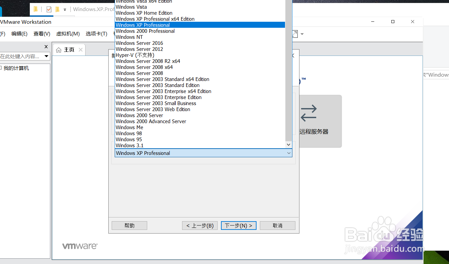Select highlighted Windows XP Professional list entry
Screen dimensions: 449x264
pos(200,25)
